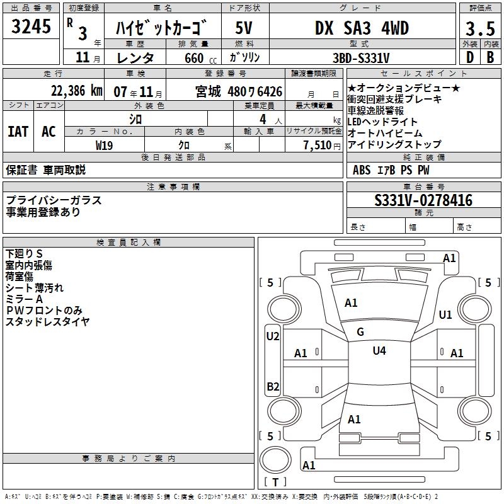Click the shift type IAT

18,132
